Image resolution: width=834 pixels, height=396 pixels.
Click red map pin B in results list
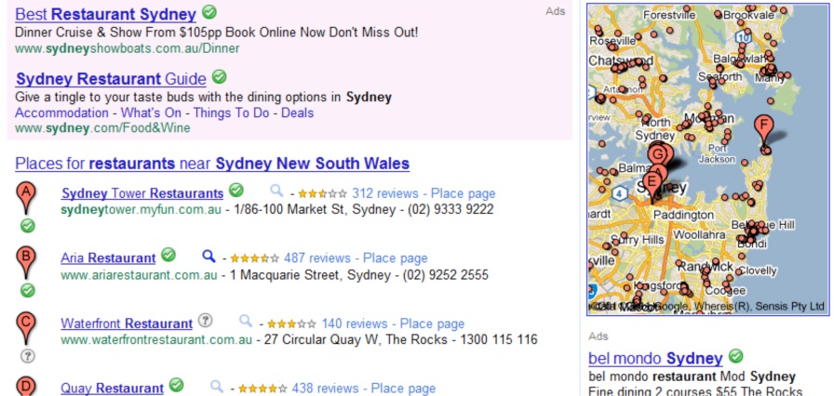click(x=27, y=262)
